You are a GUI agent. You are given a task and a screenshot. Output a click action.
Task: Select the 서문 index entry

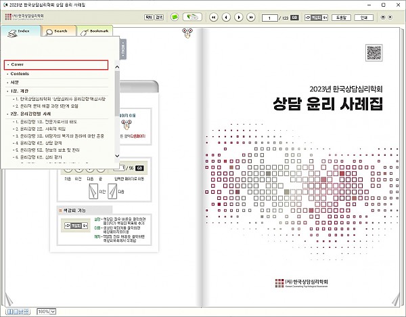point(57,83)
